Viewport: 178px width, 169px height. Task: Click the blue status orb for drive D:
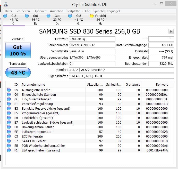48,16
